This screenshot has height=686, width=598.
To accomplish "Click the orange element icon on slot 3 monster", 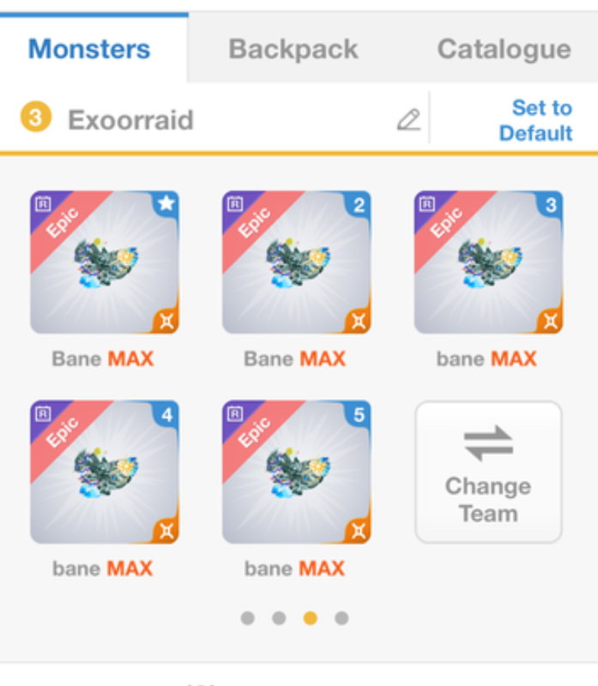I will pos(551,321).
